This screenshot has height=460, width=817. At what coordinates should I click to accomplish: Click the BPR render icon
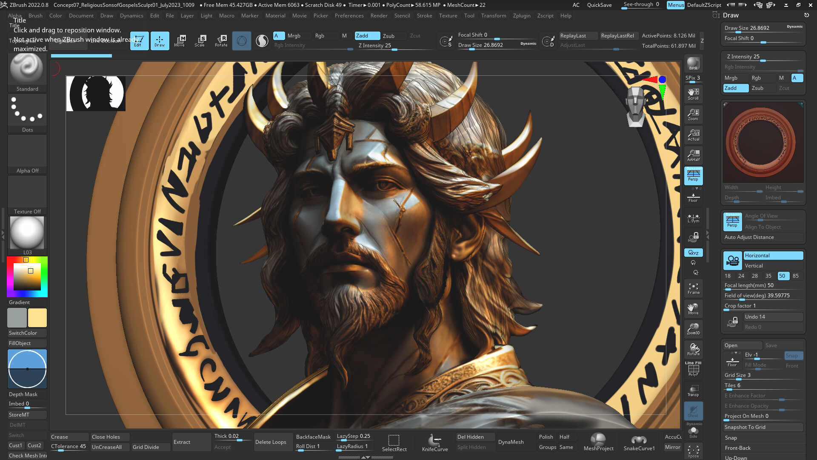point(693,63)
